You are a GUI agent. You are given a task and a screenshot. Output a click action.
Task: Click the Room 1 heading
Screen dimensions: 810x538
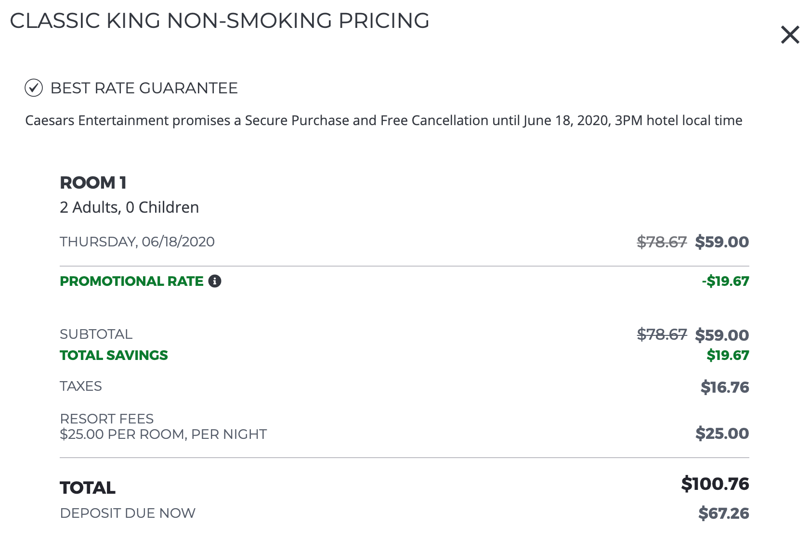(93, 183)
